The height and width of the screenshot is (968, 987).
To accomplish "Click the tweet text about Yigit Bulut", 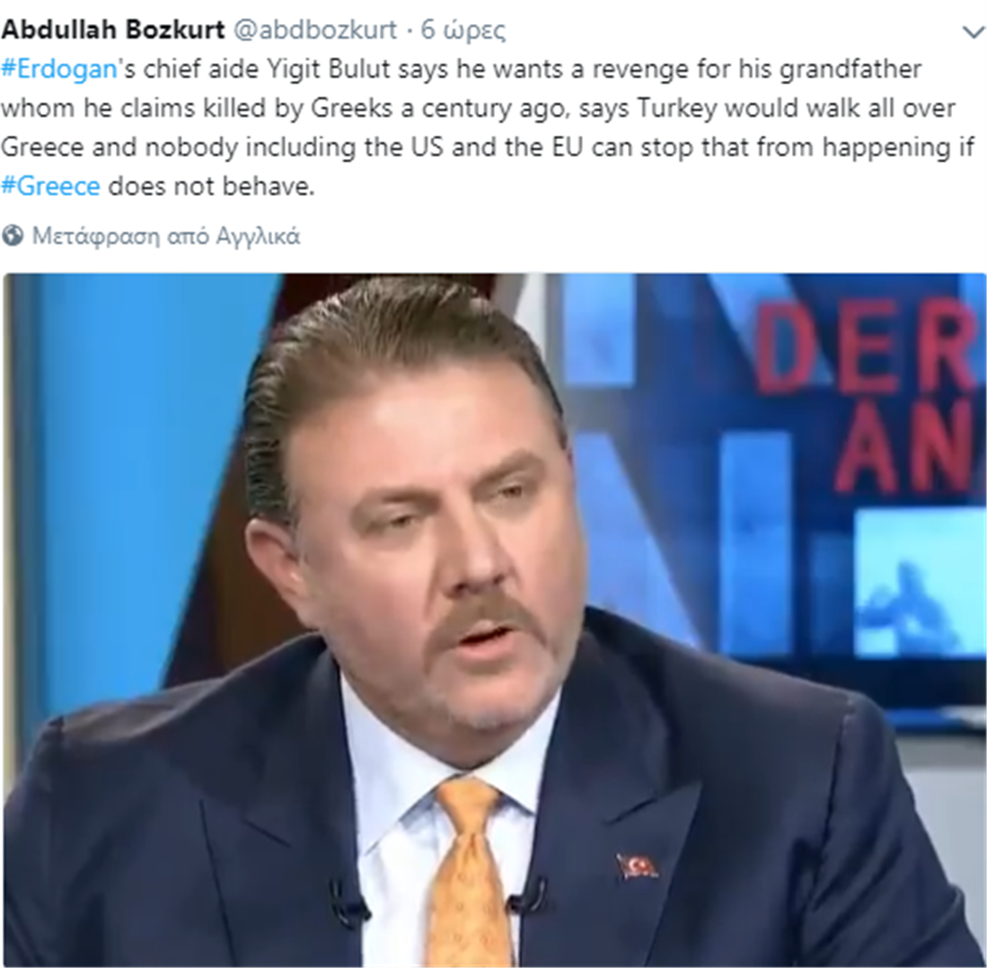I will pyautogui.click(x=488, y=128).
